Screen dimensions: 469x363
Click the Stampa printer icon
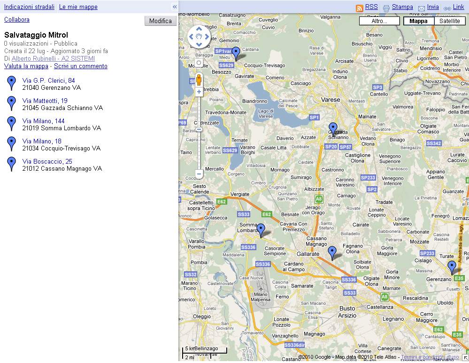[x=386, y=8]
